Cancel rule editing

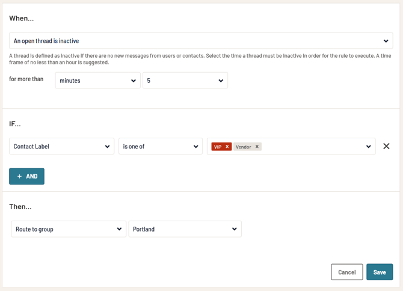point(346,272)
